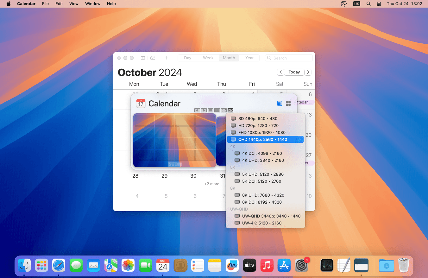Choose 8K UHD: 7680 • 4320
Image resolution: width=428 pixels, height=278 pixels.
click(265, 195)
